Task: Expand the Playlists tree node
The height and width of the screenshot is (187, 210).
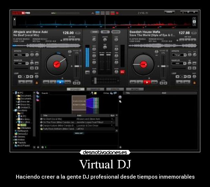Action: point(14,143)
